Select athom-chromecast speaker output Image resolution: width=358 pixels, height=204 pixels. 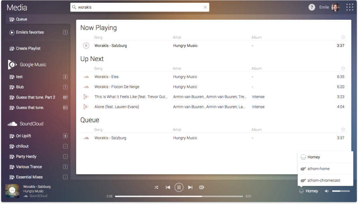point(325,180)
